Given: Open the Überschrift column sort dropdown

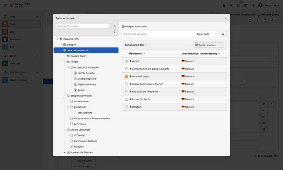Looking at the screenshot, I should [x=145, y=53].
